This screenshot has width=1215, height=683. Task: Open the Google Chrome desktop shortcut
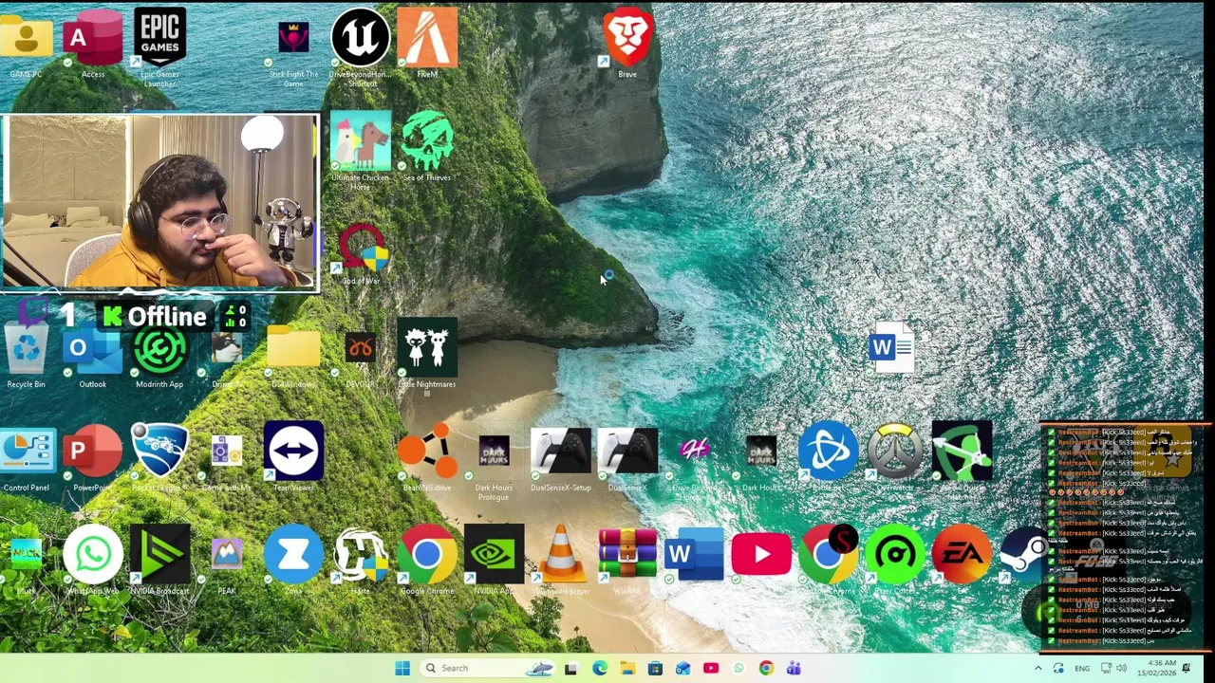[427, 555]
